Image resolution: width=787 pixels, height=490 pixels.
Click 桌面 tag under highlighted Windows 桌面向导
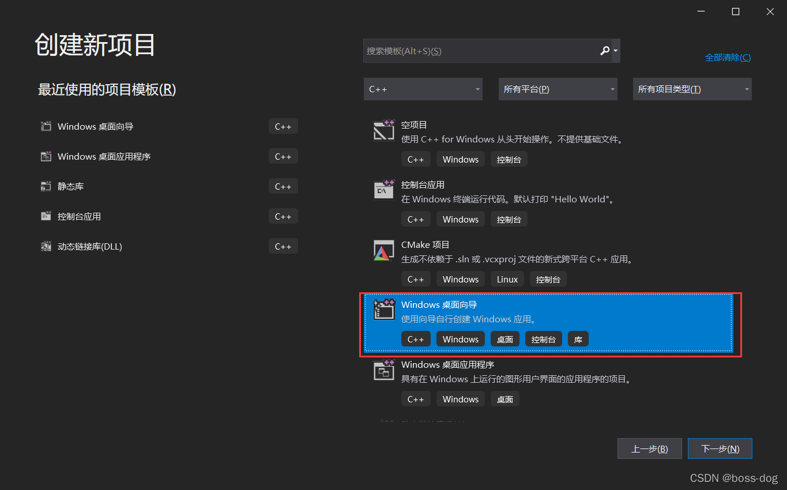point(505,339)
